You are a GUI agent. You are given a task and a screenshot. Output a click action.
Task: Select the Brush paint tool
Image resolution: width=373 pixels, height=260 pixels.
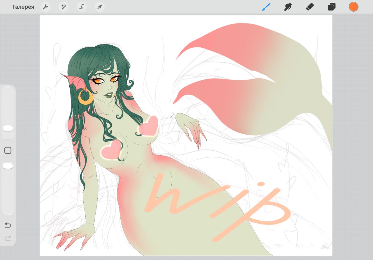(x=266, y=7)
